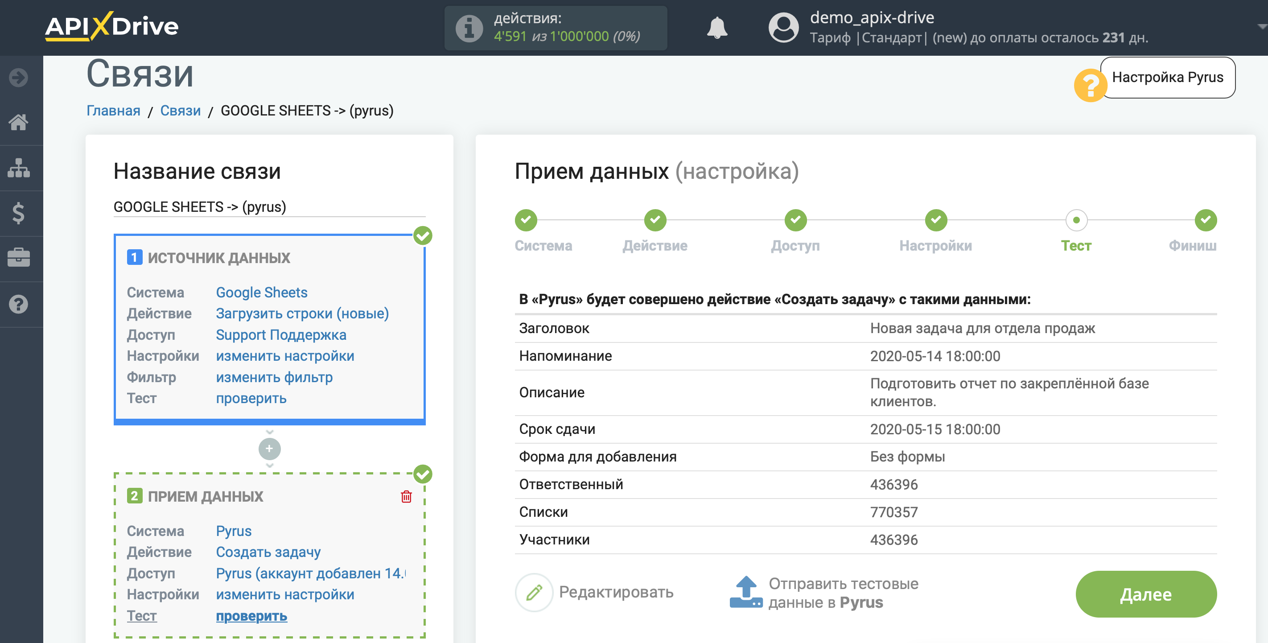Image resolution: width=1268 pixels, height=643 pixels.
Task: Send test data to Pyrus
Action: (x=843, y=593)
